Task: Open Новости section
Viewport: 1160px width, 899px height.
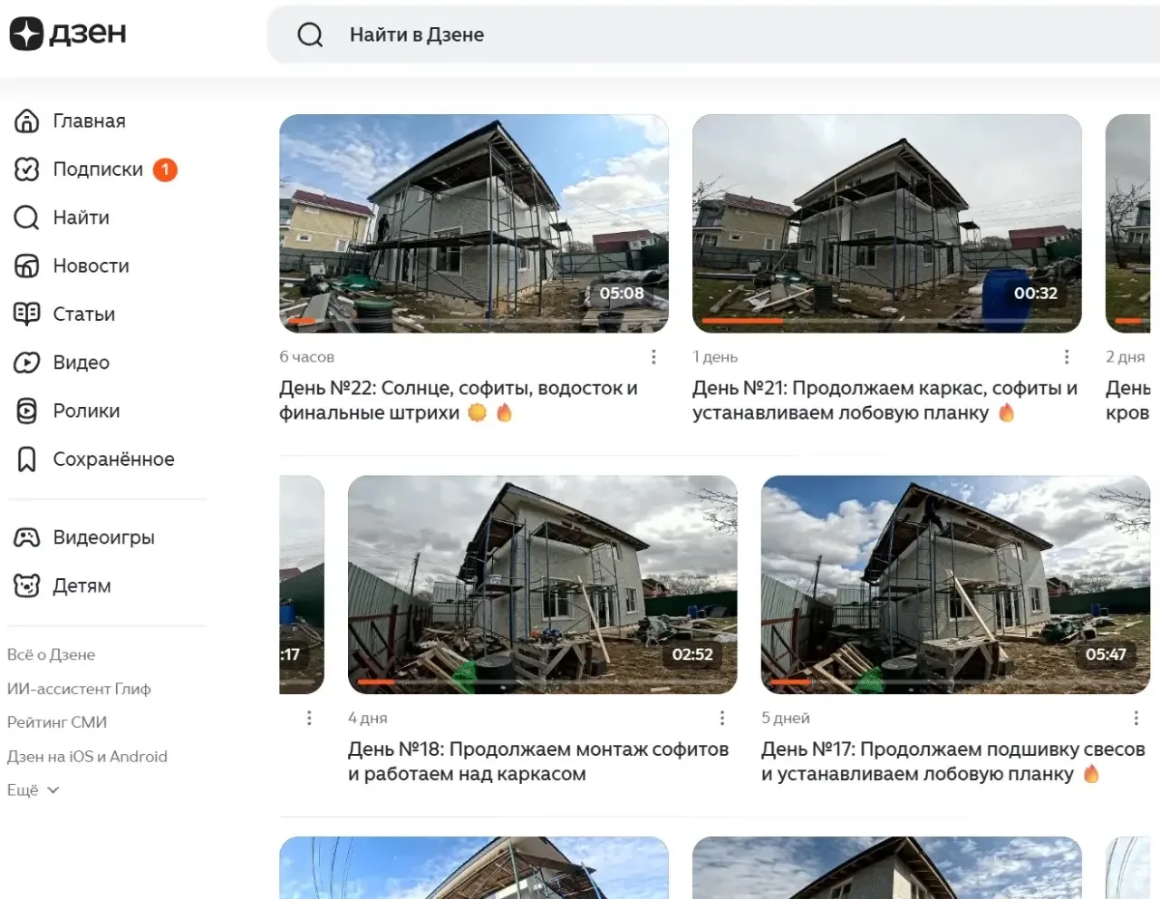Action: coord(91,266)
